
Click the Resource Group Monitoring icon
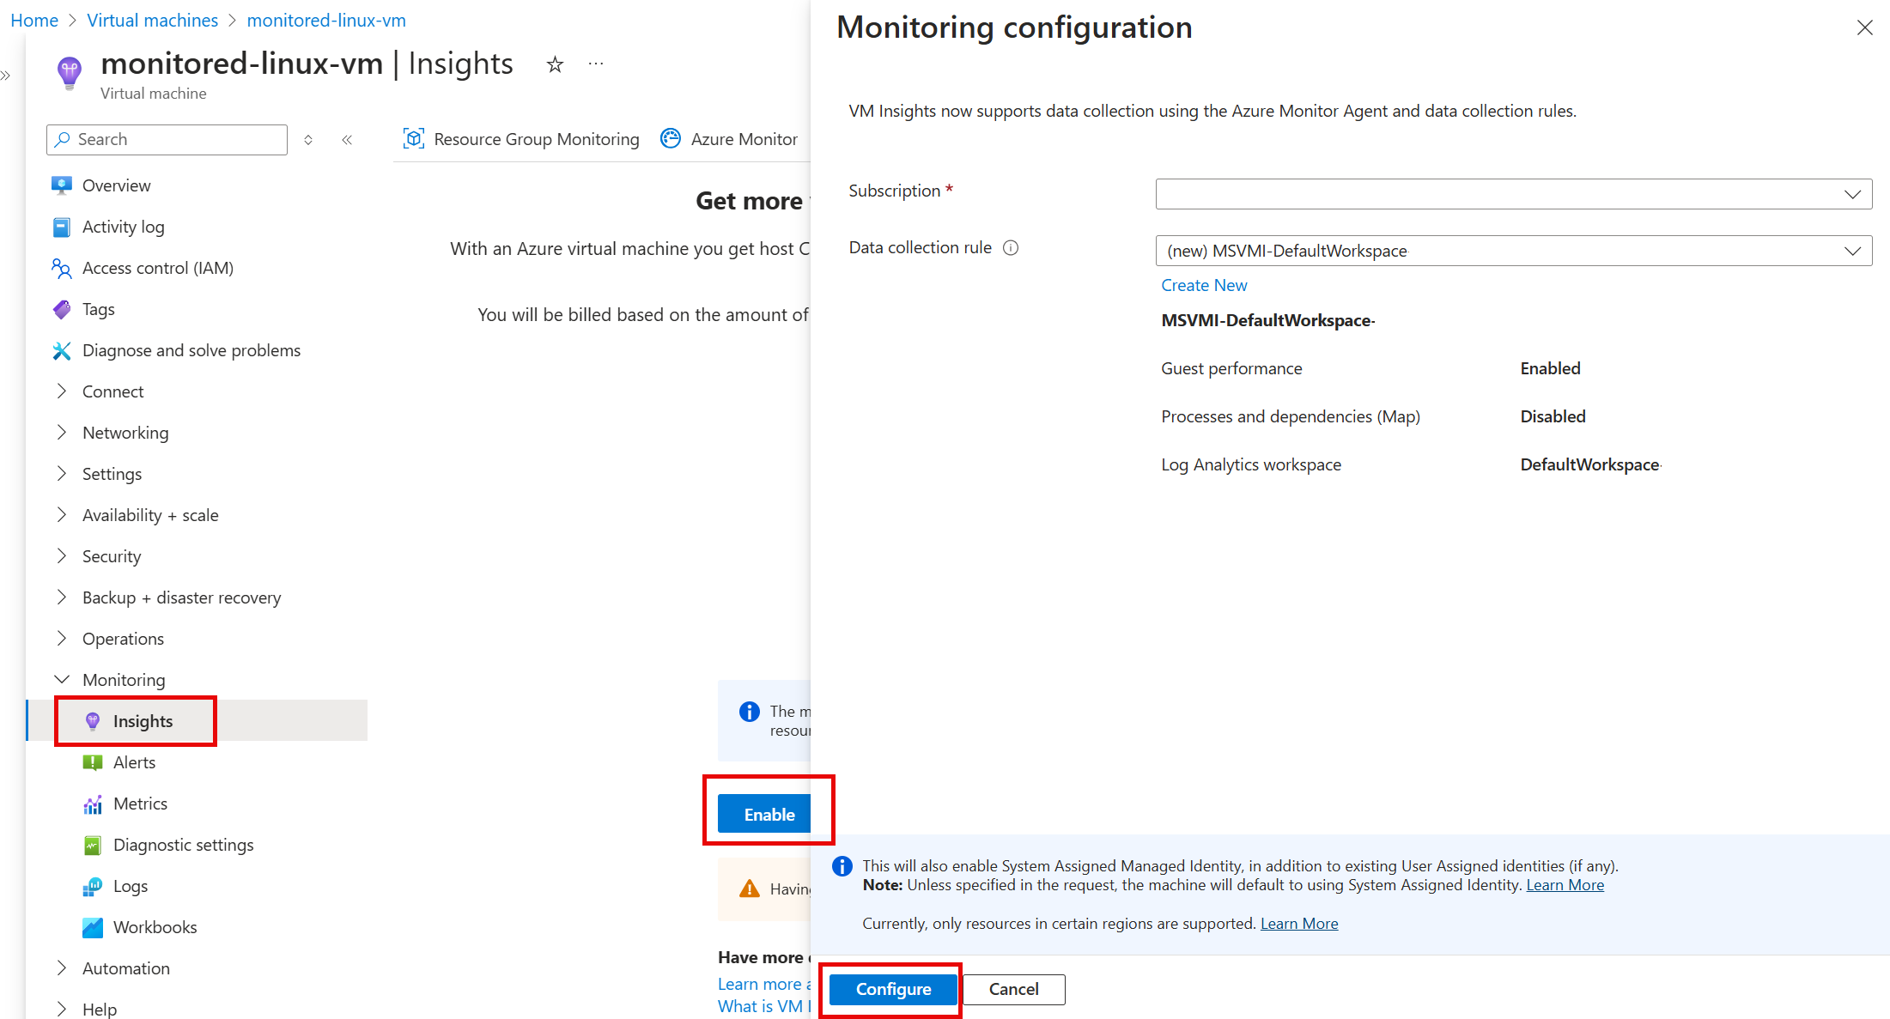[414, 138]
